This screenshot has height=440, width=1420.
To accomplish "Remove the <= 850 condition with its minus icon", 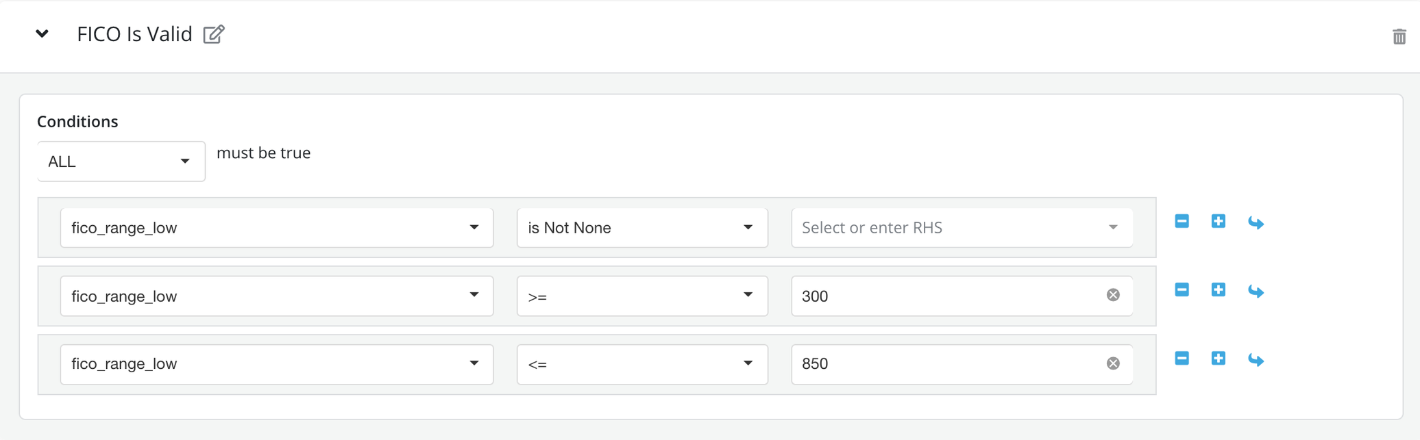I will [1182, 359].
